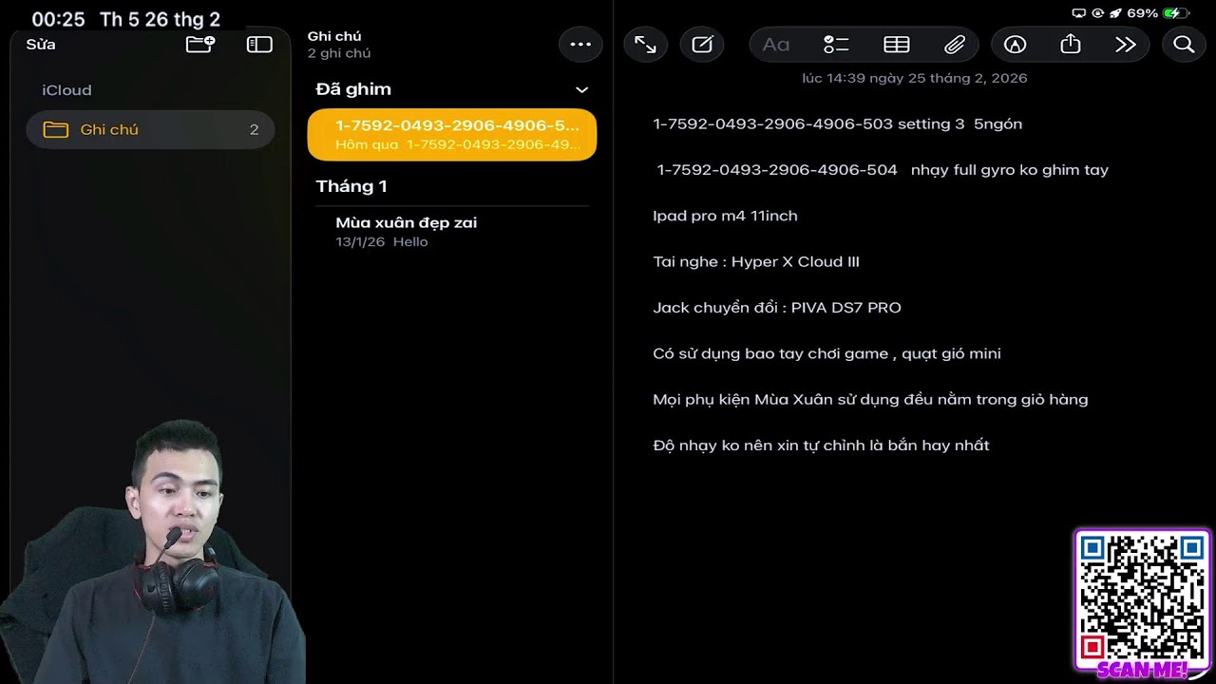Toggle the sidebar panel icon
The image size is (1216, 684).
pyautogui.click(x=259, y=45)
